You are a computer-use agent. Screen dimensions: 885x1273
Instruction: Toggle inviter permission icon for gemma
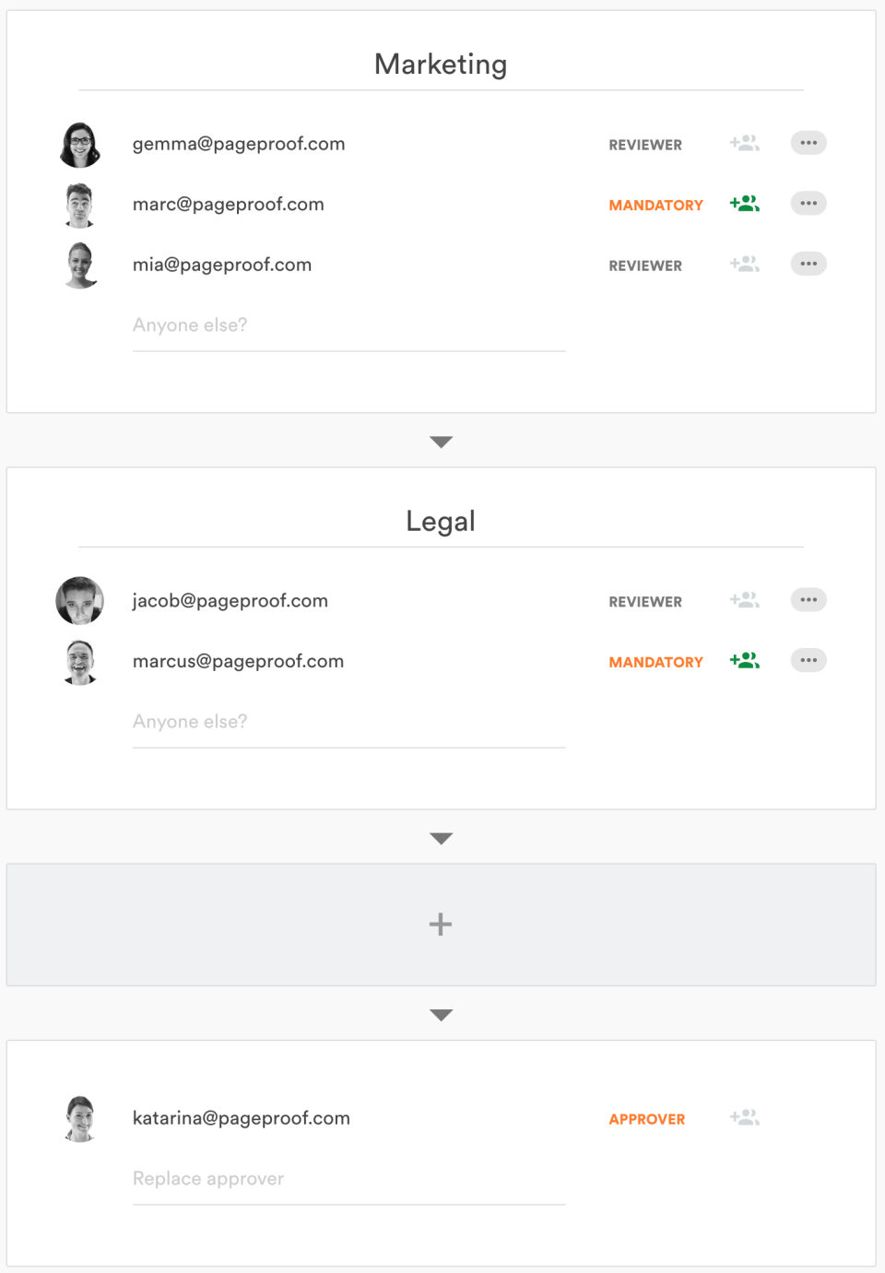point(745,143)
